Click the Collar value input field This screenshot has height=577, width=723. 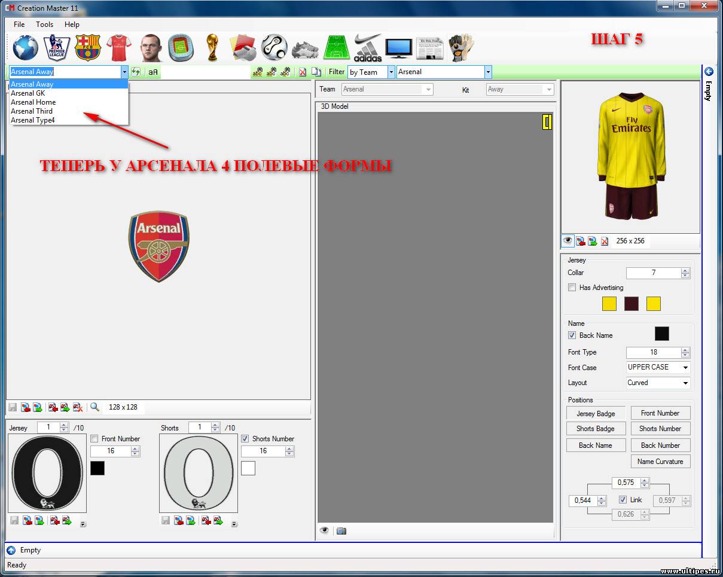point(653,273)
